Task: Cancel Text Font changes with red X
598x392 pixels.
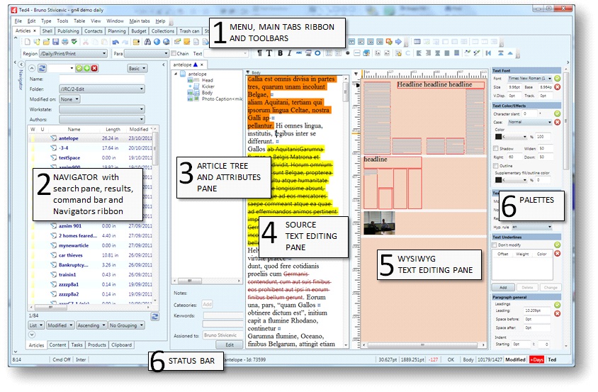Action: pos(557,87)
